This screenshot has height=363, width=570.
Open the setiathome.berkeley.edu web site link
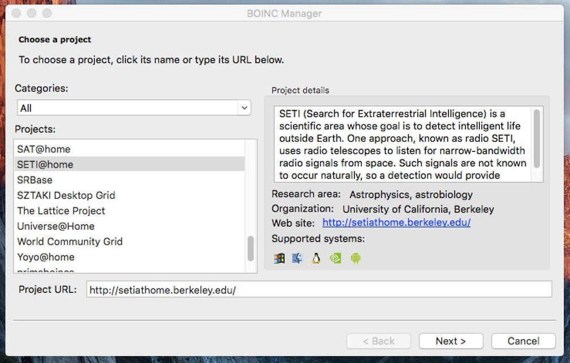(396, 222)
